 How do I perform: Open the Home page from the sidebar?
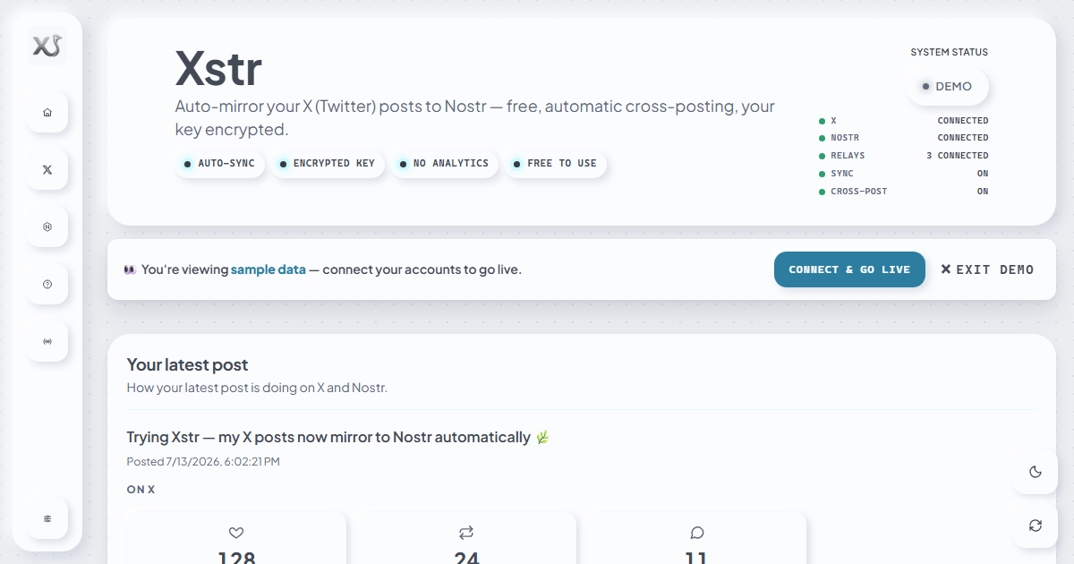click(x=47, y=113)
